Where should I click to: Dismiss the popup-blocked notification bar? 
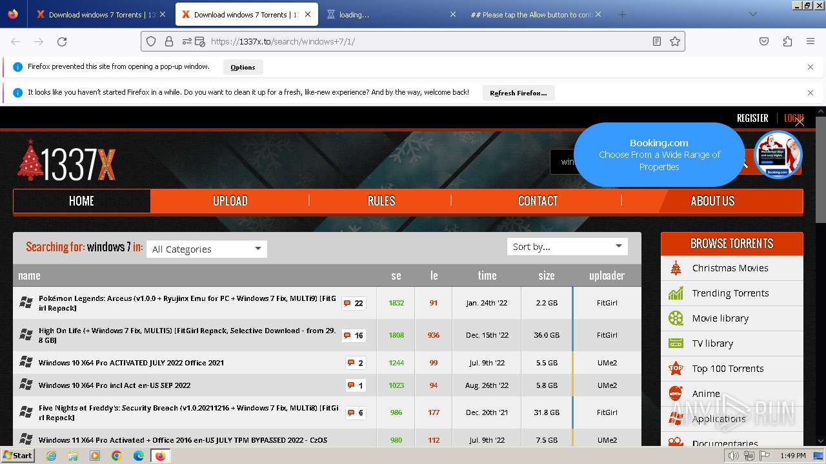point(811,67)
